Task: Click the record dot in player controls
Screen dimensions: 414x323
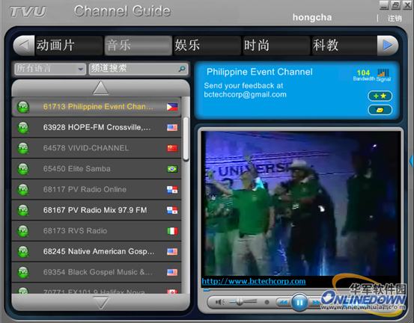Action: click(x=267, y=302)
